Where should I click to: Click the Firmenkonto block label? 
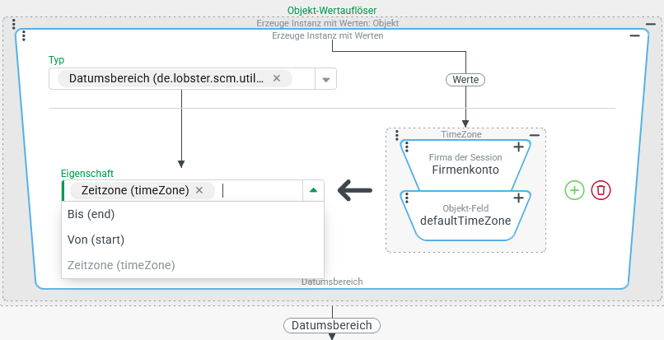coord(465,170)
